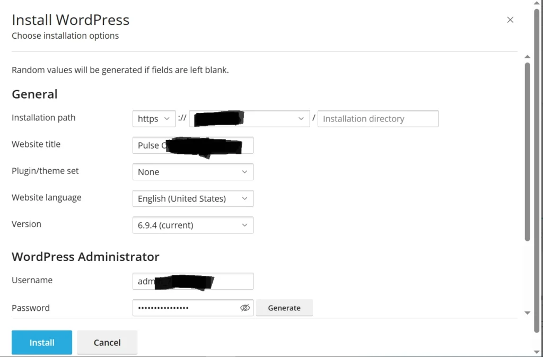The width and height of the screenshot is (543, 357).
Task: Open the Plugin/theme set dropdown
Action: click(x=193, y=172)
